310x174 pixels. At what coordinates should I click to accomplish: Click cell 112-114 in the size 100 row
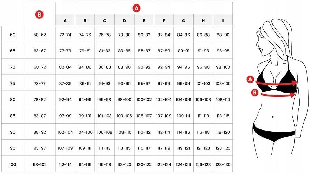(65, 164)
